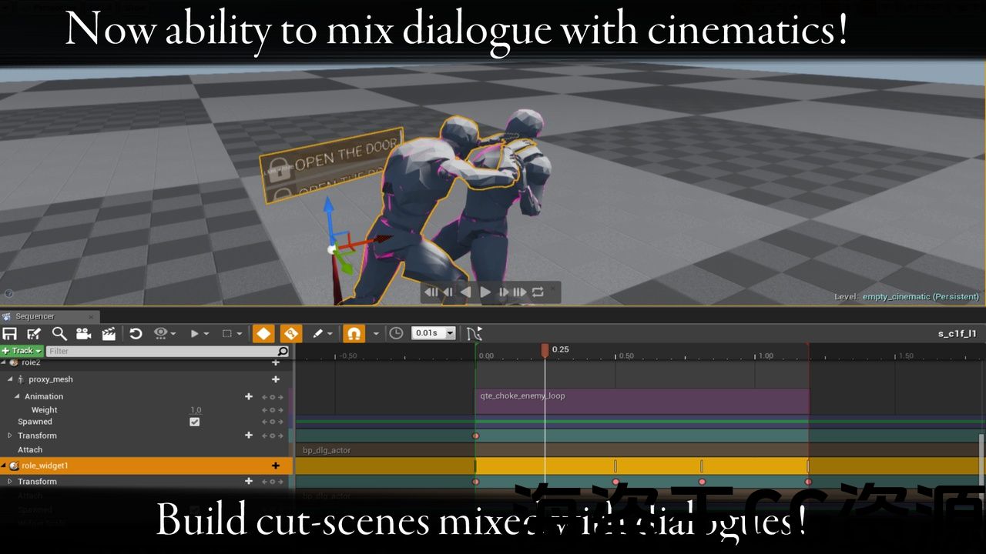Click the Restore State undo arrow icon
The width and height of the screenshot is (986, 554).
tap(136, 333)
